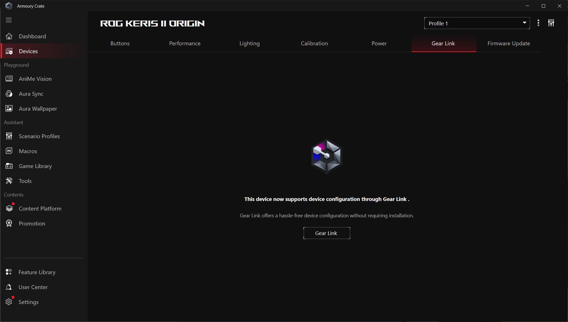
Task: Open the Aura Wallpaper icon
Action: [9, 109]
